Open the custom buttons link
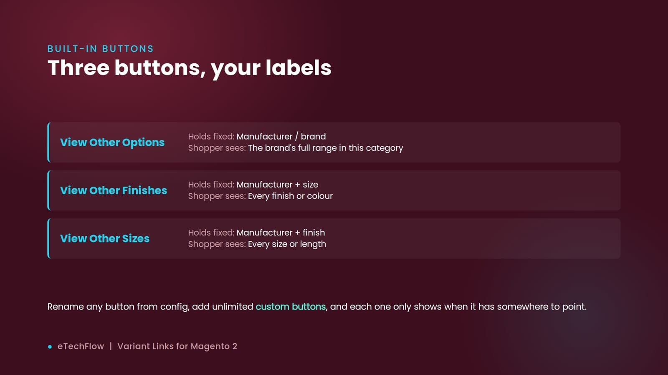Screen dimensions: 668x375 pos(291,307)
